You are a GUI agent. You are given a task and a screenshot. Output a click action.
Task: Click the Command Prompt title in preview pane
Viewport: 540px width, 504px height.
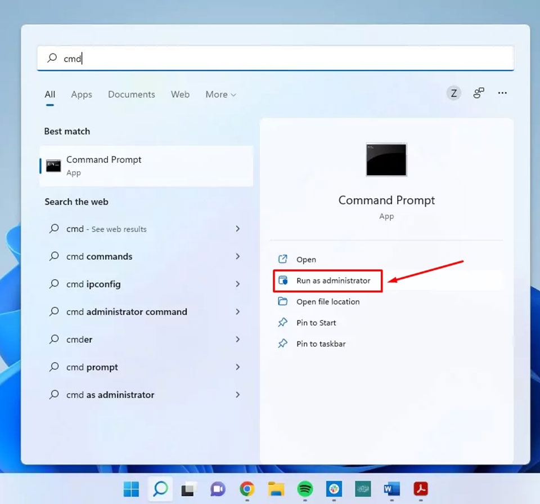[386, 200]
